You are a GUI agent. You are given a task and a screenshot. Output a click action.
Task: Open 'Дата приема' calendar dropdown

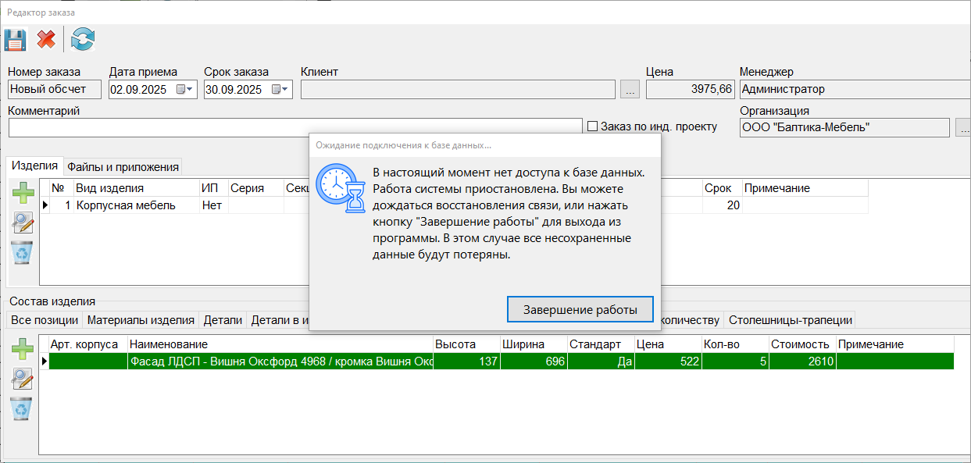pyautogui.click(x=185, y=90)
